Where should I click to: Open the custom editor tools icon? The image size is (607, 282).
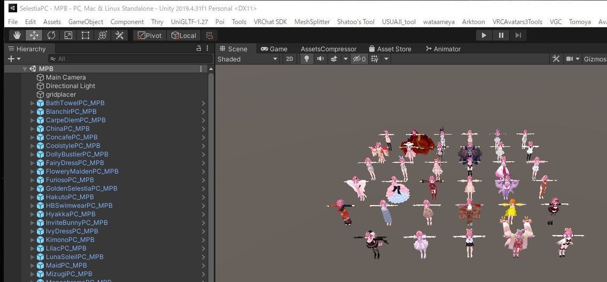pos(119,36)
